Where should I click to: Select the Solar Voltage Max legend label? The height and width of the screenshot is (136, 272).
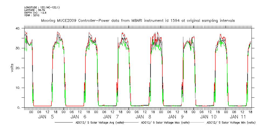click(165, 123)
